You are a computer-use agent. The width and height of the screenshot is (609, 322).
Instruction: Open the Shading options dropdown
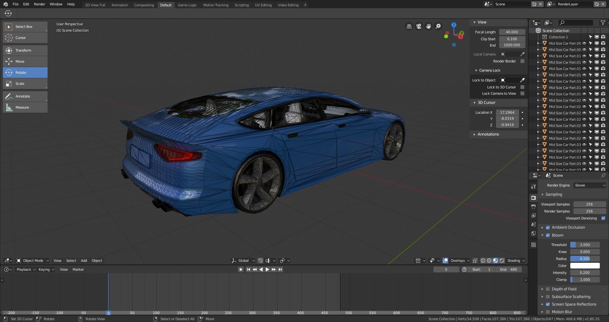[516, 261]
